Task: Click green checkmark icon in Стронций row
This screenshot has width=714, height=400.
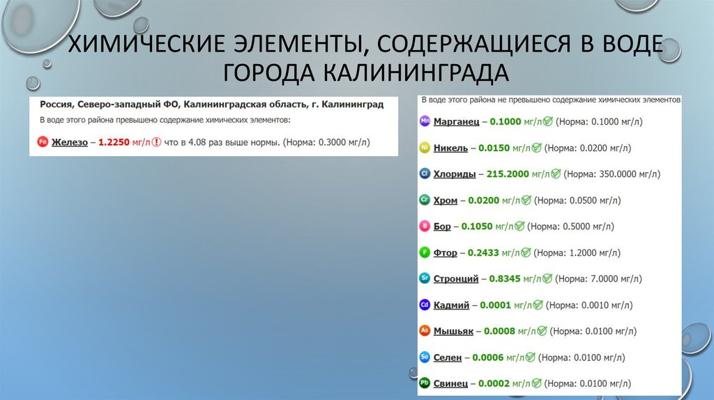Action: (x=547, y=278)
